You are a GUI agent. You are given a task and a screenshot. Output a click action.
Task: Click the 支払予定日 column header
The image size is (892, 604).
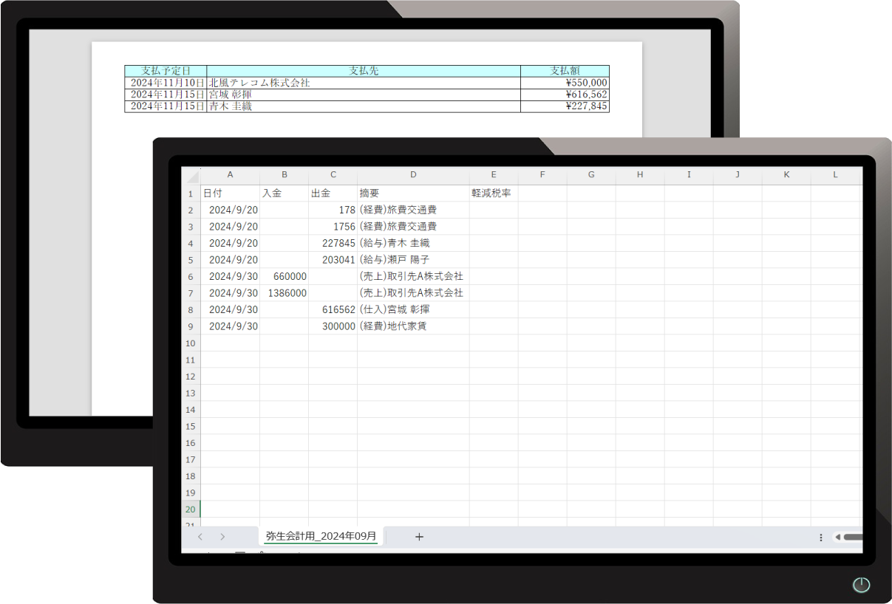pyautogui.click(x=166, y=71)
